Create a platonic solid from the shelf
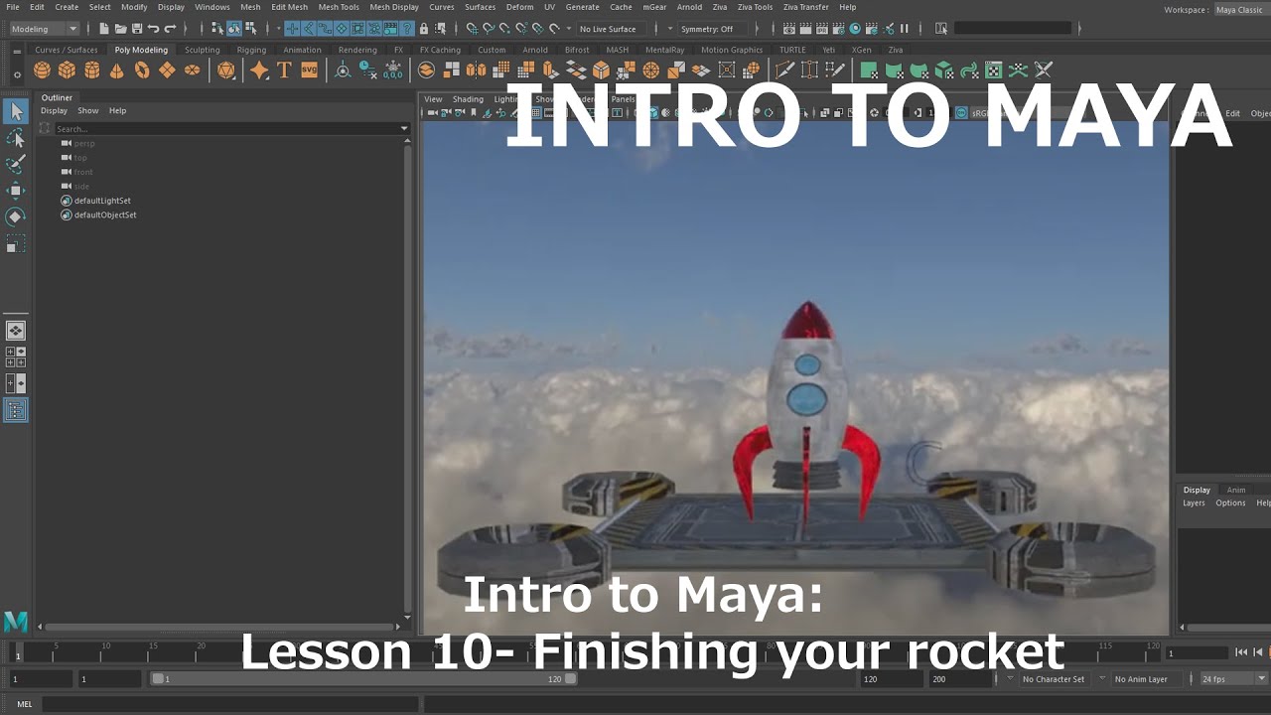 [x=226, y=70]
